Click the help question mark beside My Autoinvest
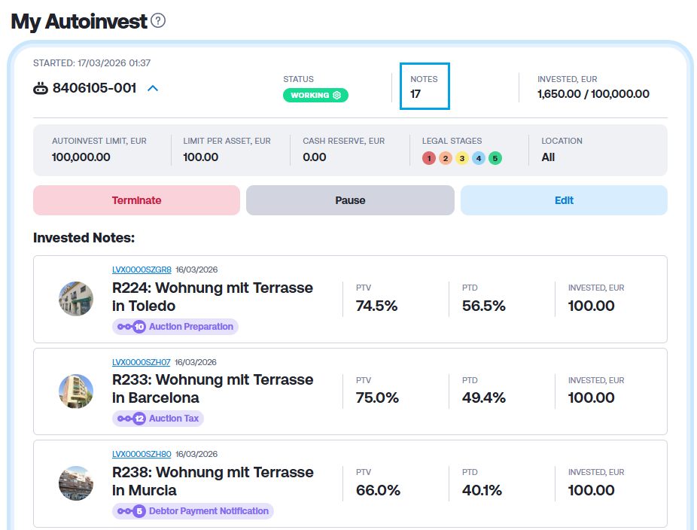The image size is (697, 530). pos(157,21)
